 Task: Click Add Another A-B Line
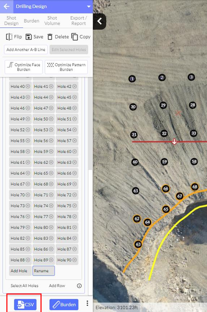pyautogui.click(x=26, y=50)
